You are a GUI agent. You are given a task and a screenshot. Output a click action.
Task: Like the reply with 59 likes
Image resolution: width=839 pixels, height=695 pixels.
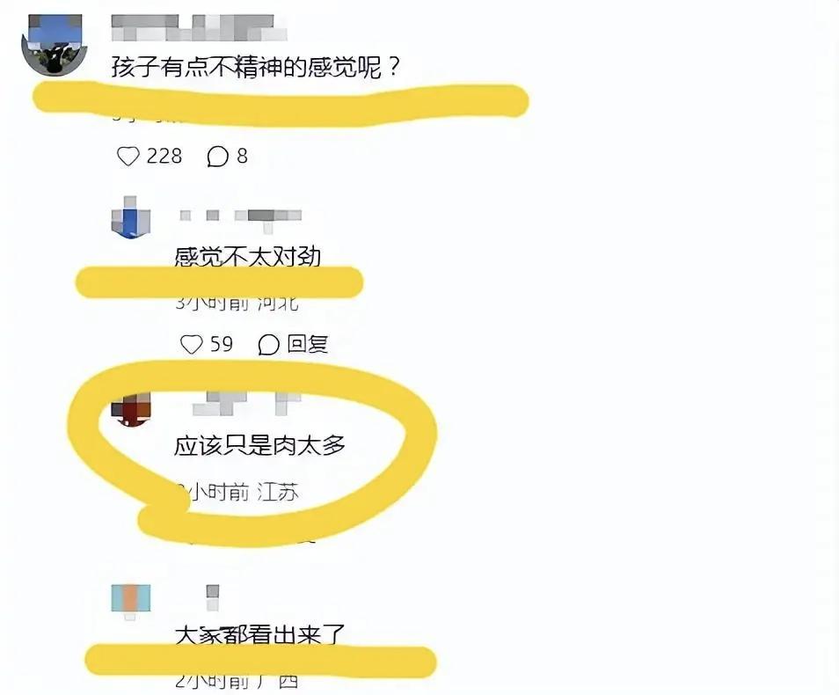coord(192,344)
